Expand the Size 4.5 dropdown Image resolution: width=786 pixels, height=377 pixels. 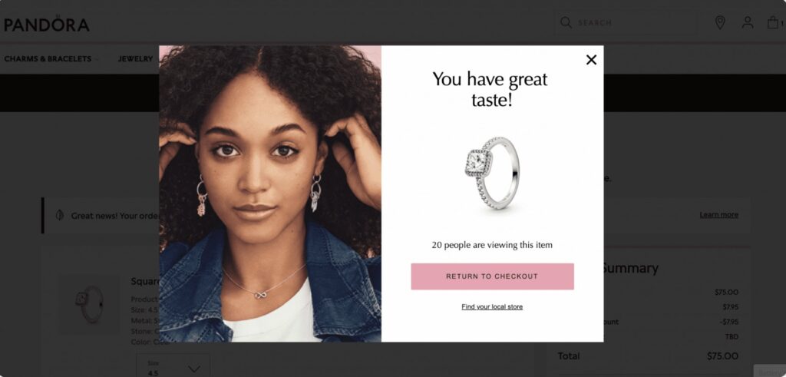click(x=173, y=367)
